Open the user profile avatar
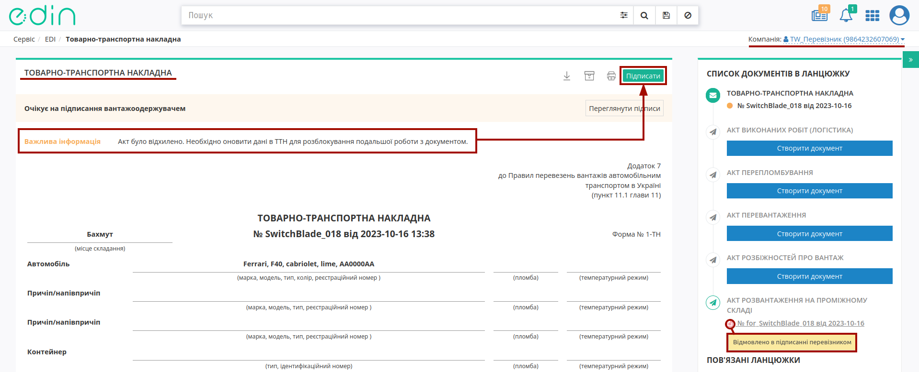Screen dimensions: 919x372 [899, 15]
